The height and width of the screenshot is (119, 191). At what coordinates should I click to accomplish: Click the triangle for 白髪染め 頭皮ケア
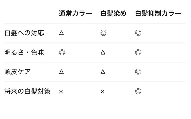click(103, 72)
